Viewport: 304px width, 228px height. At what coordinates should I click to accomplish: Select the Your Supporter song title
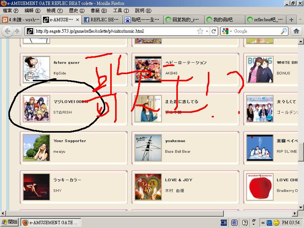(70, 141)
